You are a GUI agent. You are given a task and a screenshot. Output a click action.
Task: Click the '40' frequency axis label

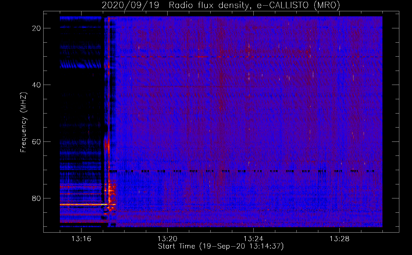coord(37,85)
